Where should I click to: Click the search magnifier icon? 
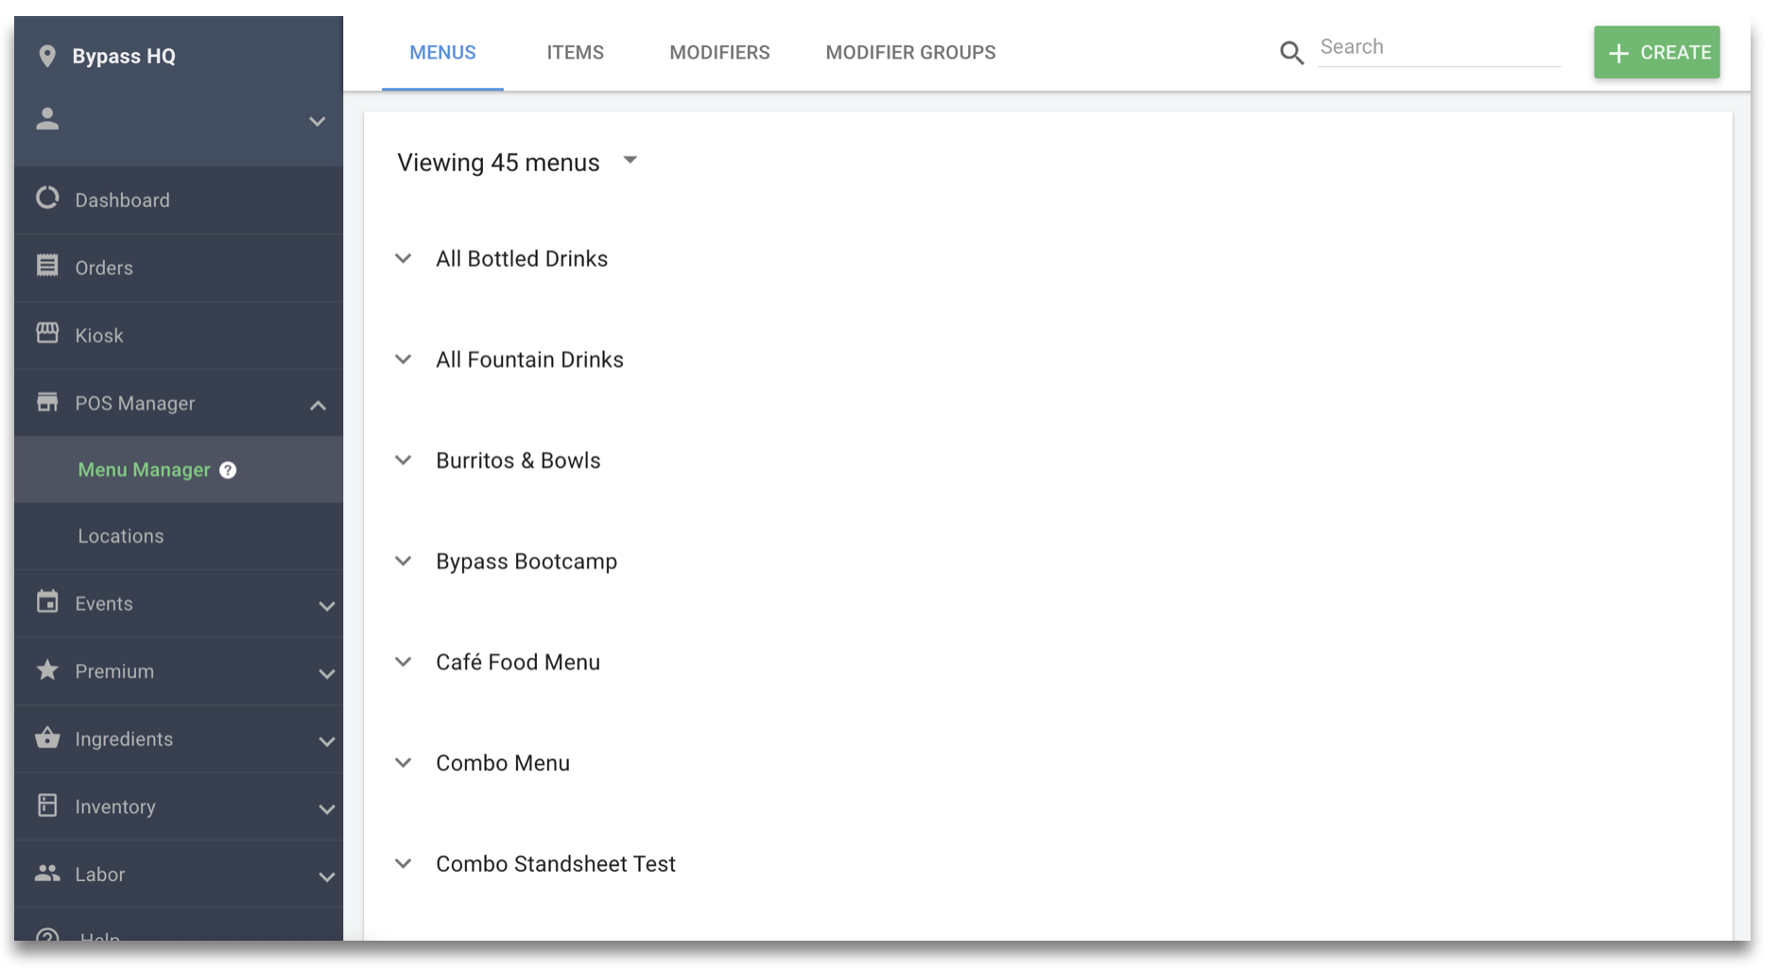pyautogui.click(x=1291, y=53)
